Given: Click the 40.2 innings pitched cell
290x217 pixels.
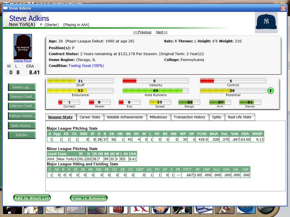Looking at the screenshot, I should coord(82,159).
